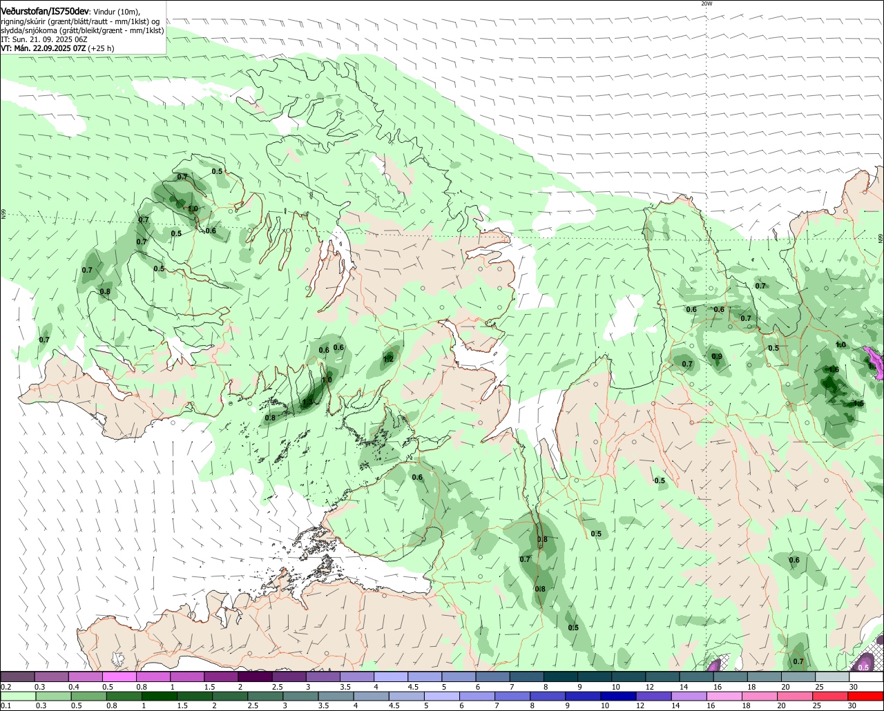884x711 pixels.
Task: Select the gray-green 3 rain scale swatch
Action: (x=300, y=696)
